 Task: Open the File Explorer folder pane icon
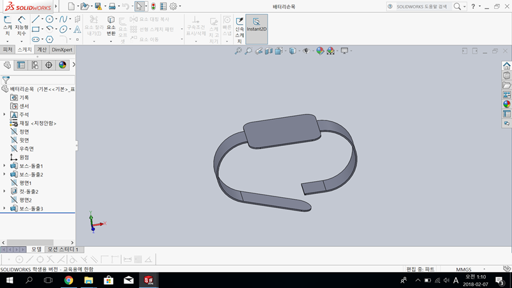pyautogui.click(x=506, y=85)
